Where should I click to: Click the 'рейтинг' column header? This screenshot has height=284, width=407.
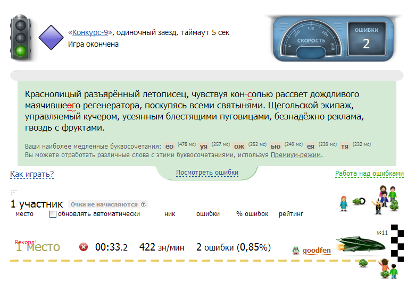291,214
